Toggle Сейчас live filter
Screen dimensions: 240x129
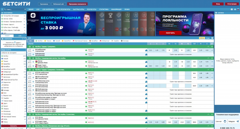[202, 38]
